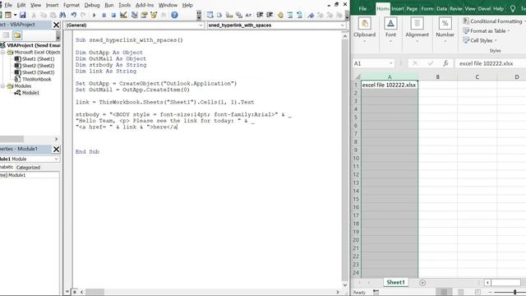526x296 pixels.
Task: Click the macro record icon in status bar
Action: 376,293
